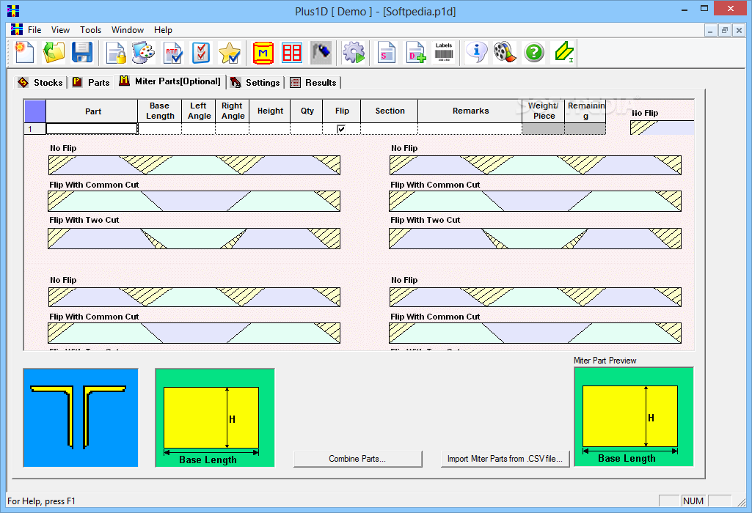Click the green Base Length diagram thumbnail

pyautogui.click(x=215, y=418)
